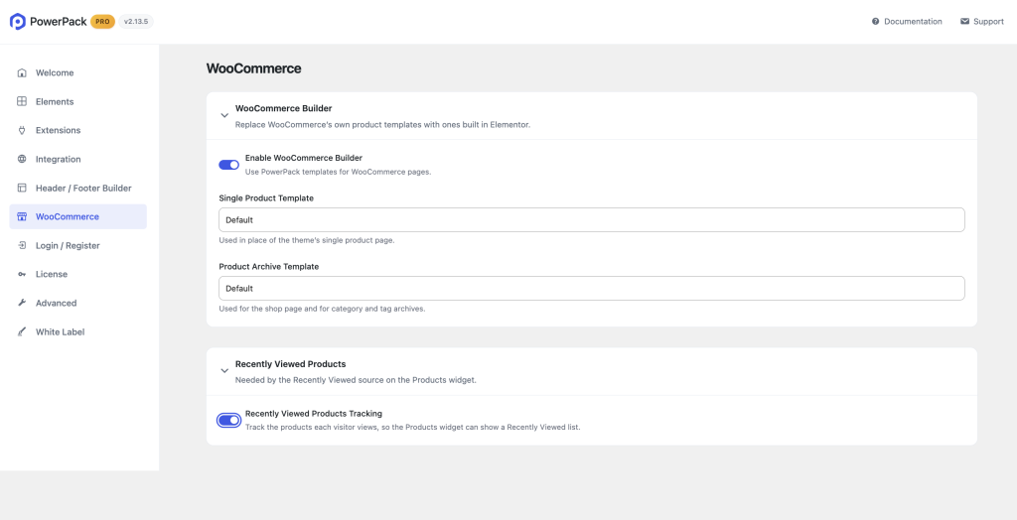Open the Support link
This screenshot has width=1017, height=520.
[982, 22]
